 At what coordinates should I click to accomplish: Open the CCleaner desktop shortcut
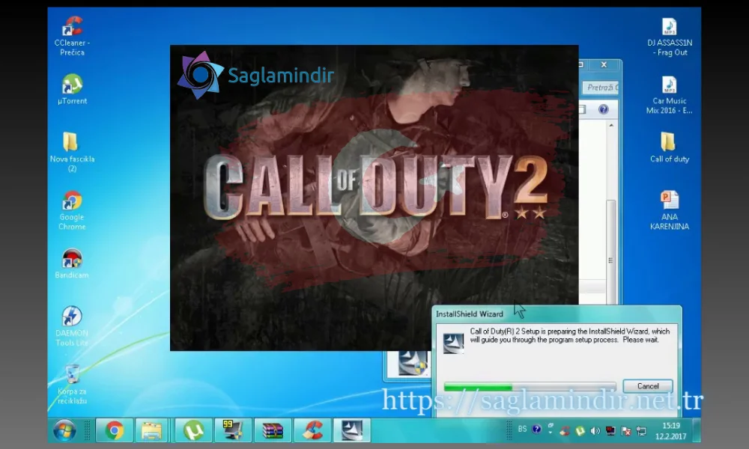click(72, 36)
